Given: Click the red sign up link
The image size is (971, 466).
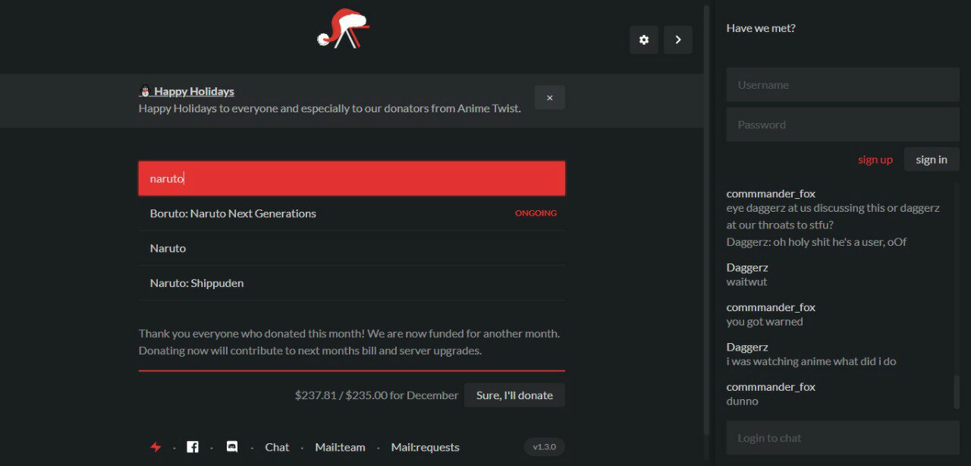Looking at the screenshot, I should click(875, 159).
